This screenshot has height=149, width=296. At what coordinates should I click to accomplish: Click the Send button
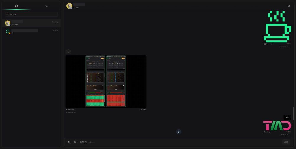coord(286,142)
